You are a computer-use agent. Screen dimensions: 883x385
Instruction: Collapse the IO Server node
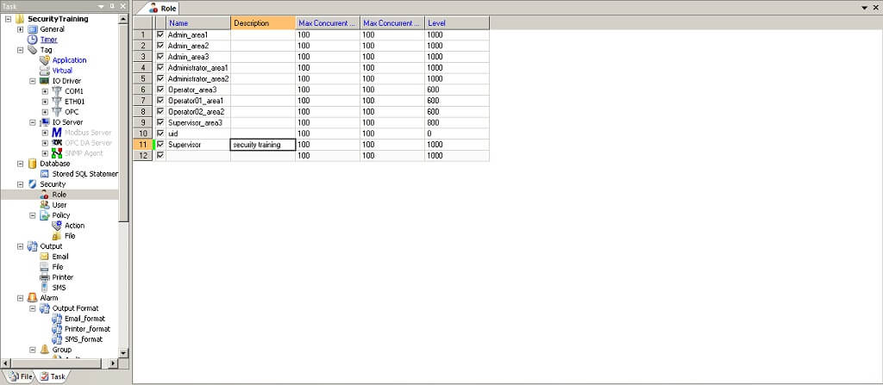click(x=33, y=122)
